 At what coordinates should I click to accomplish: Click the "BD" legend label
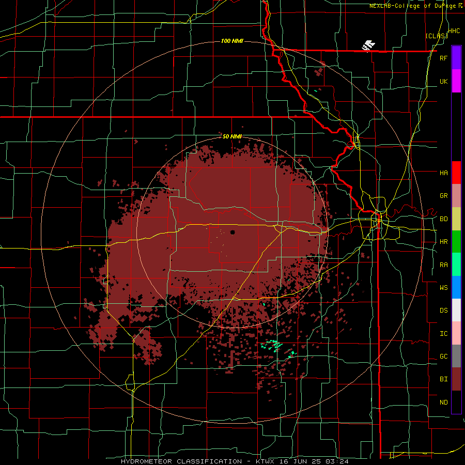point(443,219)
